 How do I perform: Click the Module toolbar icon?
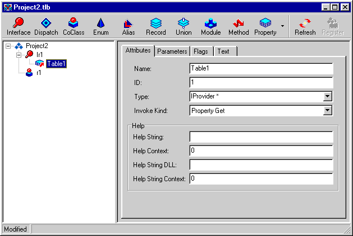click(211, 26)
